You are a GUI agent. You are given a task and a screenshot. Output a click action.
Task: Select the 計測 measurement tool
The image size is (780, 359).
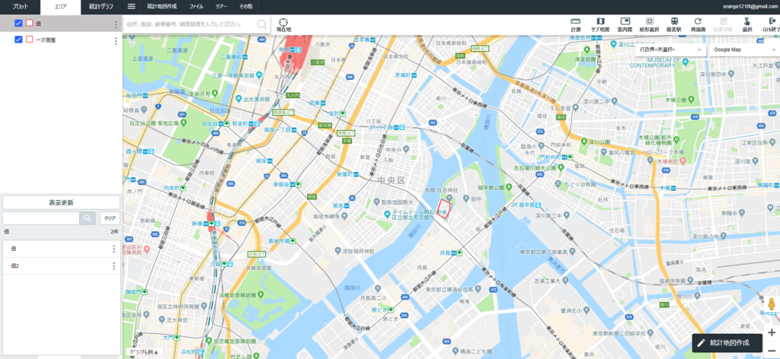coord(576,24)
